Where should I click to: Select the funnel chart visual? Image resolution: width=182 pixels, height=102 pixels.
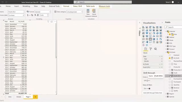tap(147, 33)
